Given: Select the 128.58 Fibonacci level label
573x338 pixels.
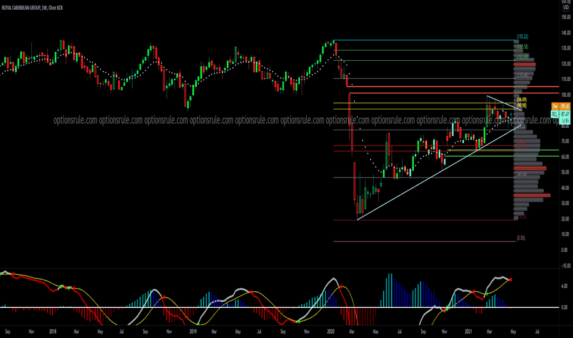Looking at the screenshot, I should pyautogui.click(x=522, y=47).
